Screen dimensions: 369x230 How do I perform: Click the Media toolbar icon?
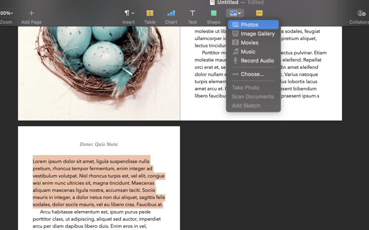pos(232,13)
